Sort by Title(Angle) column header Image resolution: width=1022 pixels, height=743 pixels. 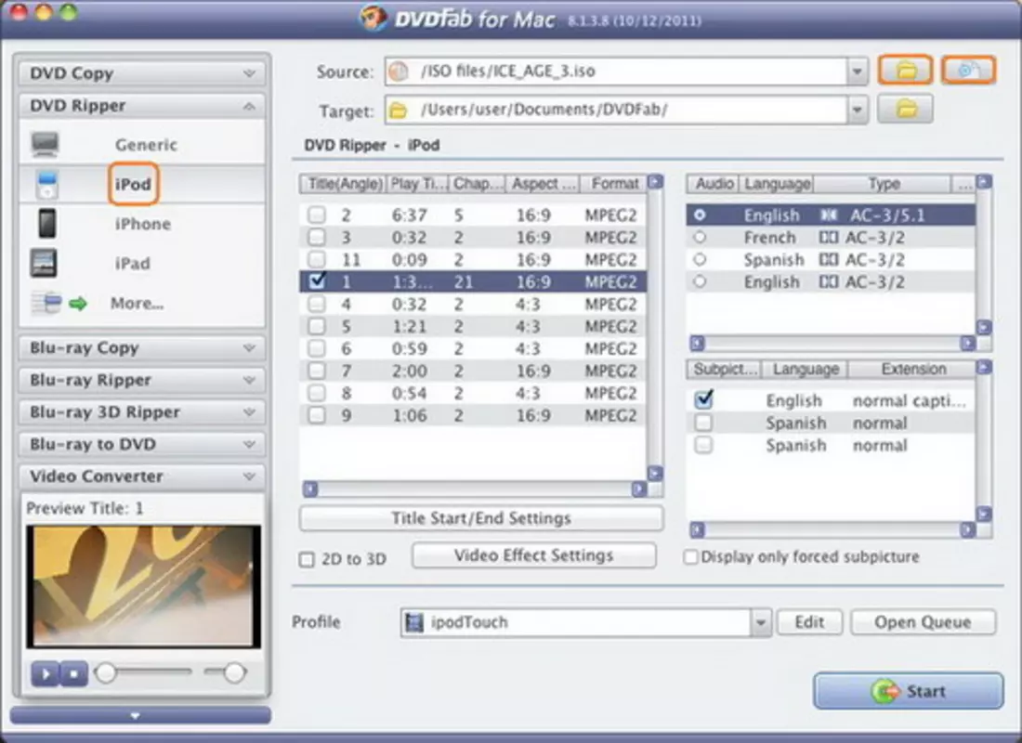(344, 184)
